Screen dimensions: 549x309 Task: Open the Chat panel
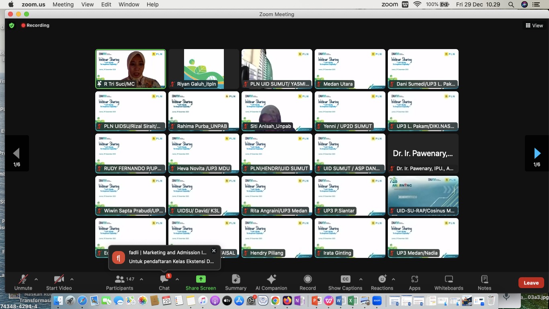(x=164, y=282)
